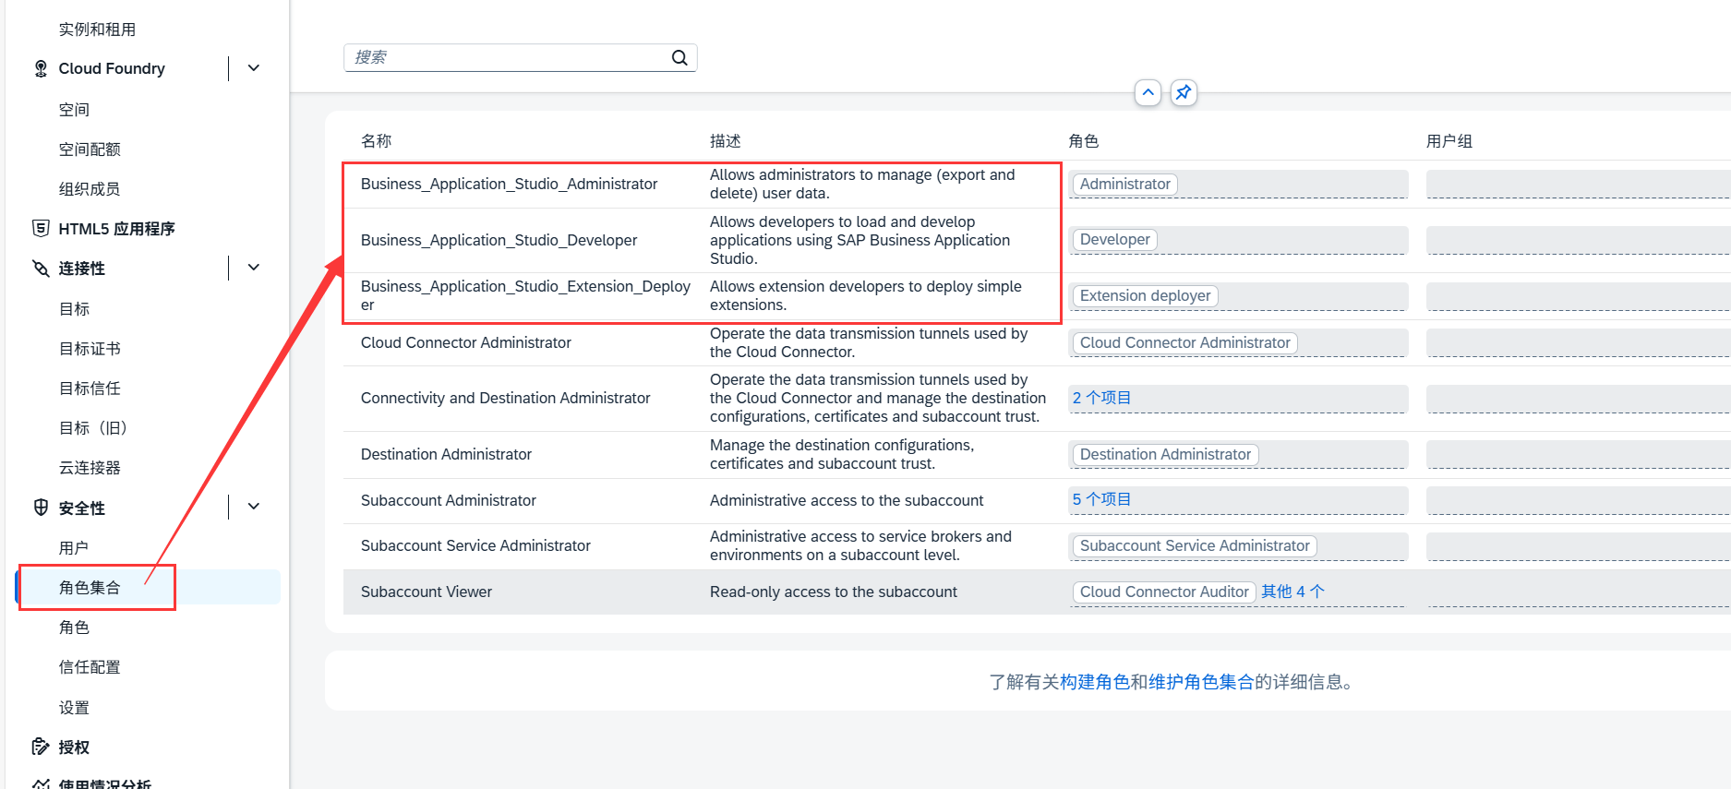Select the Business_Application_Studio_Administrator row name

[509, 185]
